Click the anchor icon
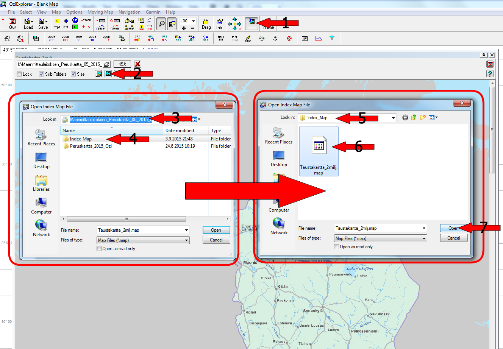 point(275,39)
